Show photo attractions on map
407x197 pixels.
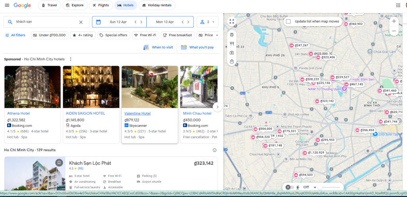(x=232, y=53)
